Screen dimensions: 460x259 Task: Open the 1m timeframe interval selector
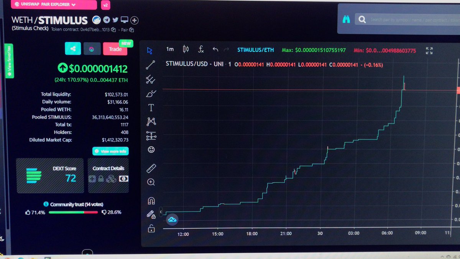(x=170, y=49)
